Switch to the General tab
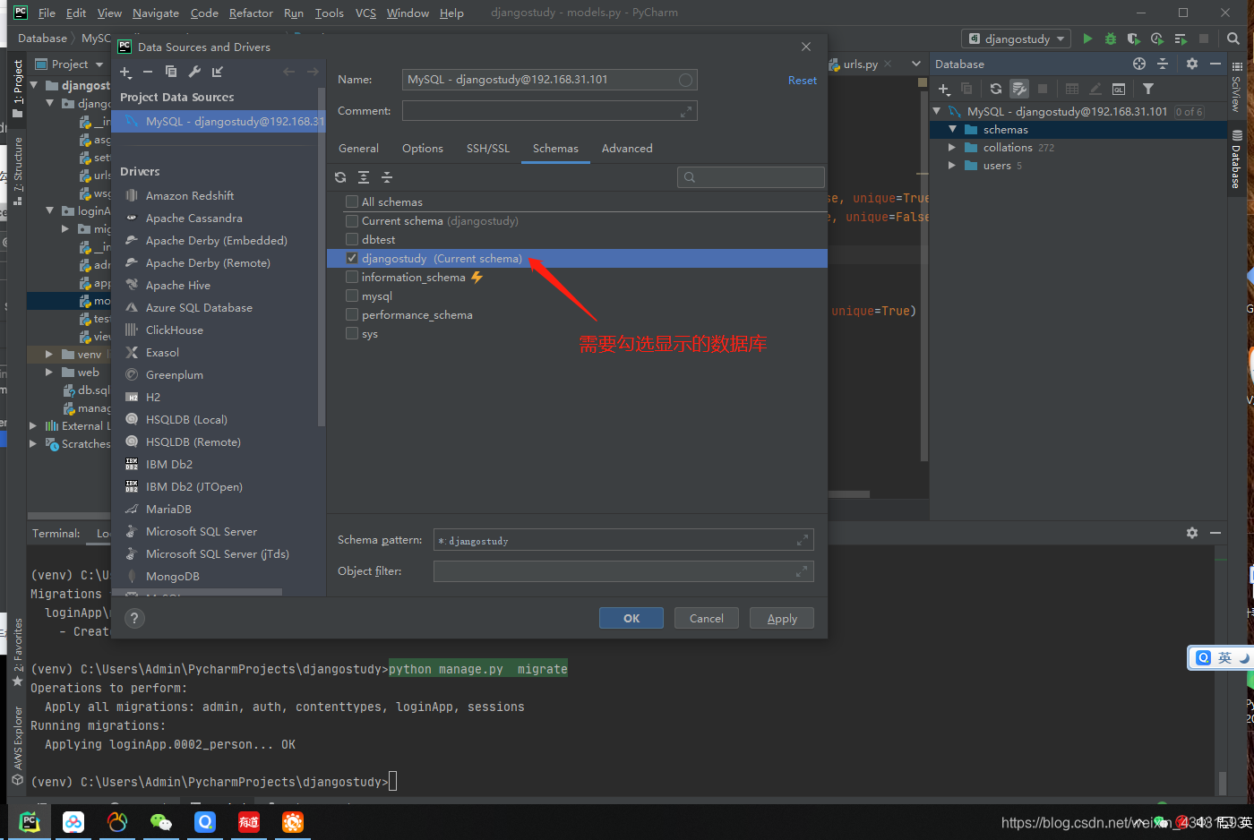Image resolution: width=1254 pixels, height=840 pixels. pyautogui.click(x=358, y=149)
